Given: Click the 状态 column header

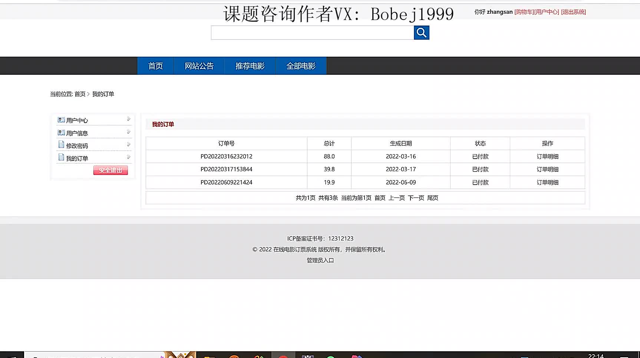Looking at the screenshot, I should pyautogui.click(x=480, y=143).
